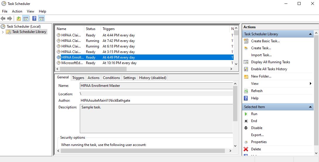The image size is (319, 162).
Task: Click the Status column header
Action: point(92,29)
